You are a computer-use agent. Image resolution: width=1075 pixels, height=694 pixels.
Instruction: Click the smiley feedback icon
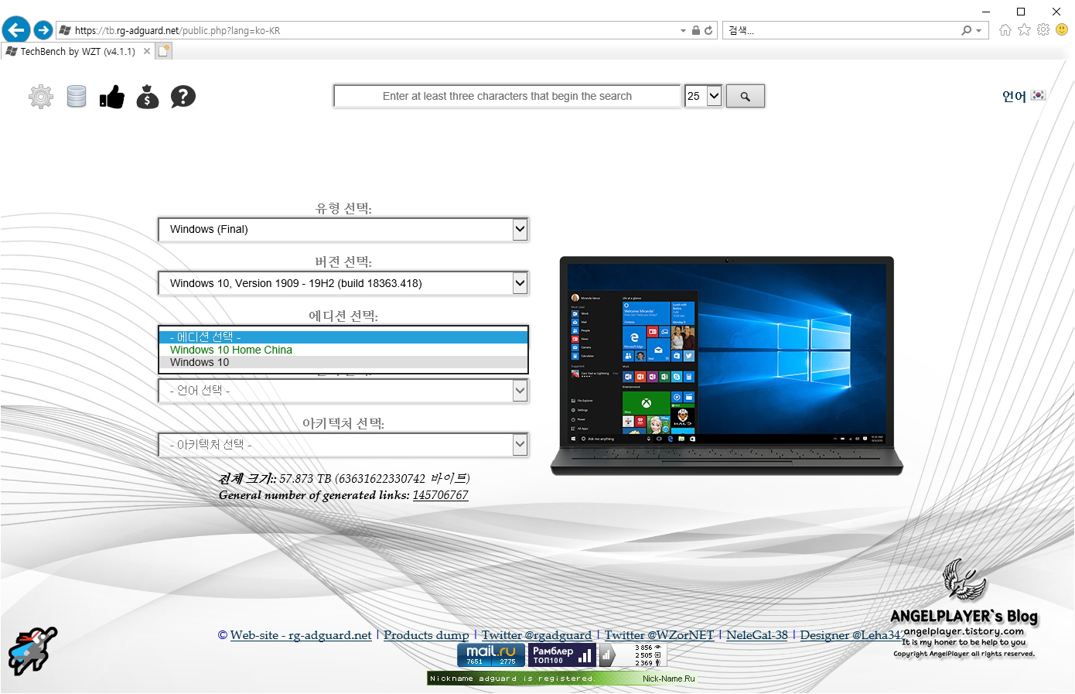(1062, 30)
